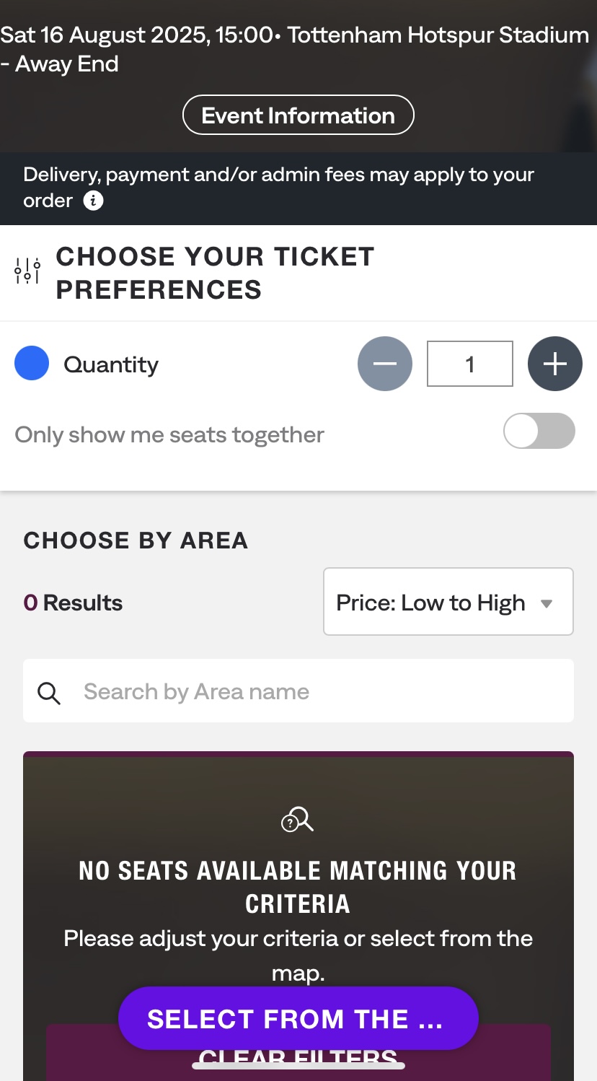Screen dimensions: 597x1081
Task: Decrease ticket quantity with the minus button
Action: tap(385, 364)
